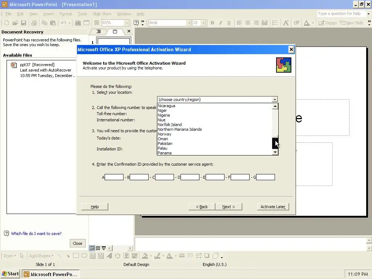Viewport: 372px width, 279px height.
Task: Open the Type a question for help dropdown arrow
Action: [368, 14]
